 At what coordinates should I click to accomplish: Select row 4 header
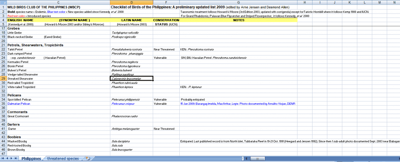(3, 20)
